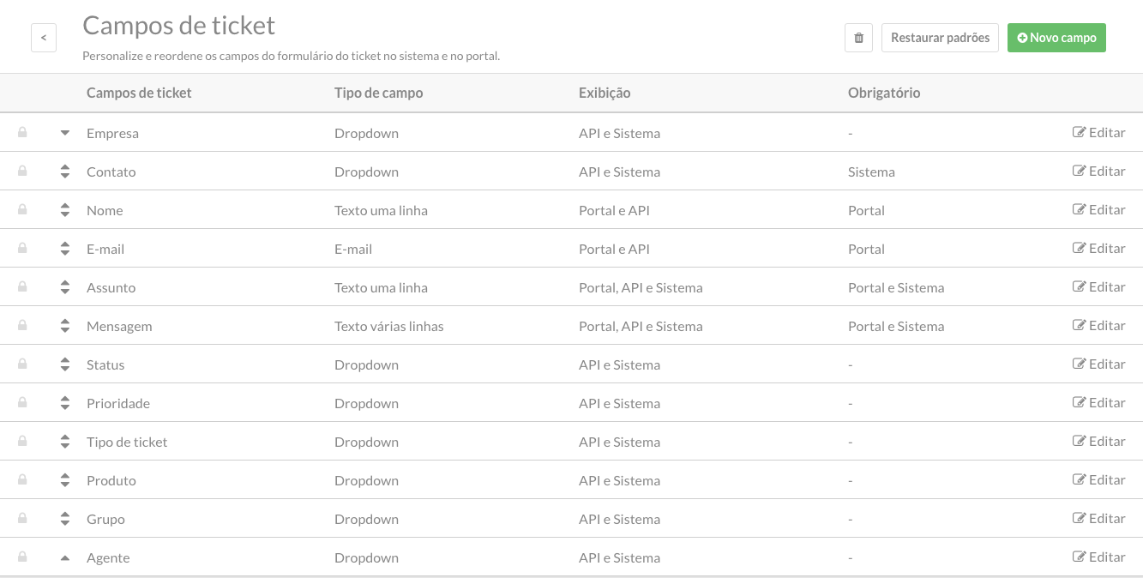Click reorder arrows next to Produto
Screen dimensions: 1143x578
tap(65, 480)
